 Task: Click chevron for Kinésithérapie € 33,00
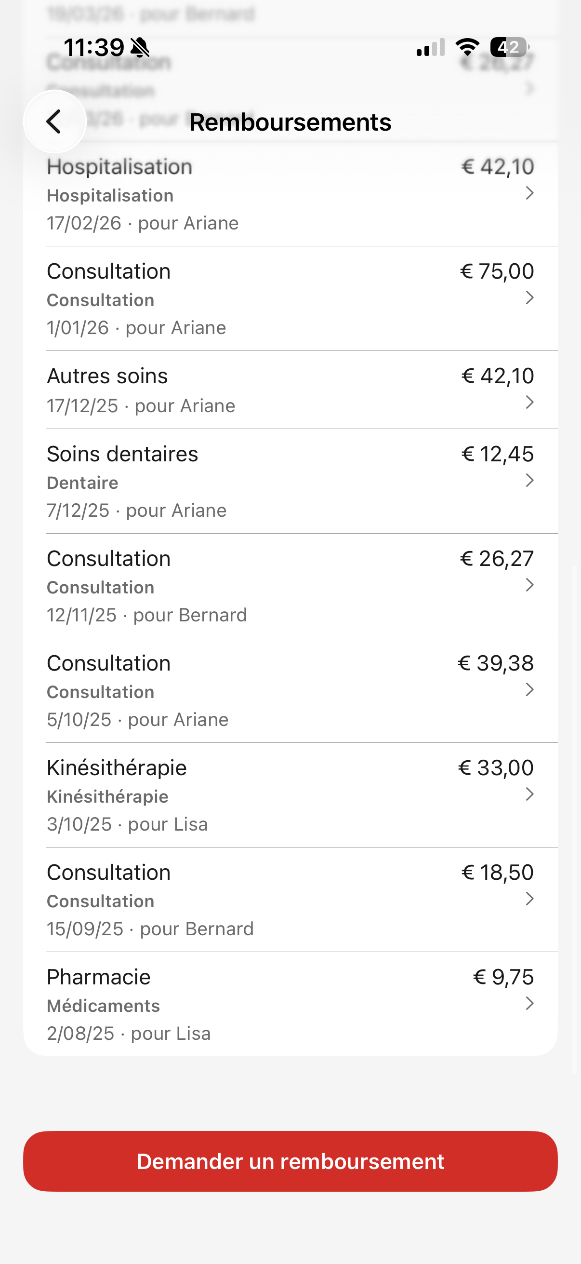pyautogui.click(x=529, y=794)
